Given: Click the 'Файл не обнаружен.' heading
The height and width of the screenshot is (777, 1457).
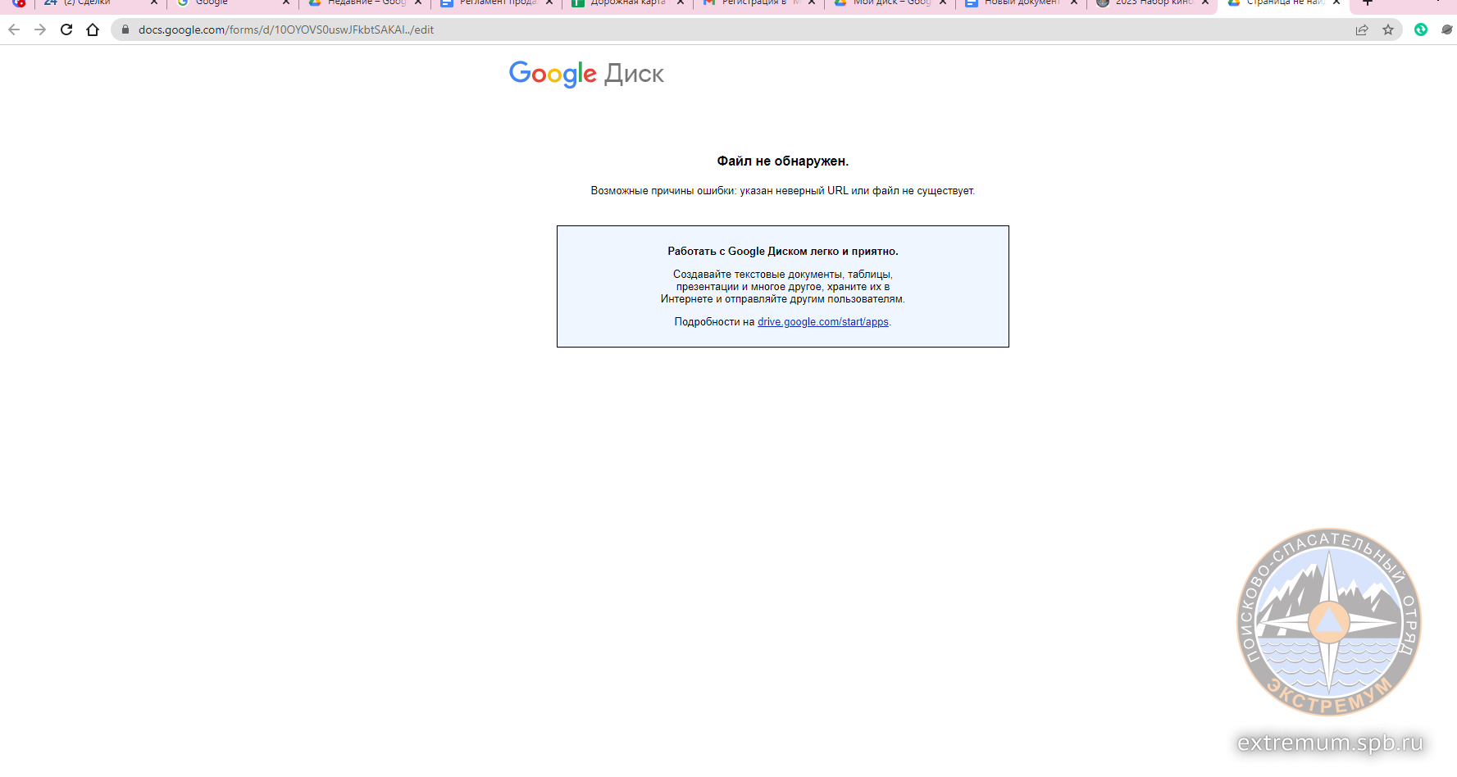Looking at the screenshot, I should click(x=783, y=161).
